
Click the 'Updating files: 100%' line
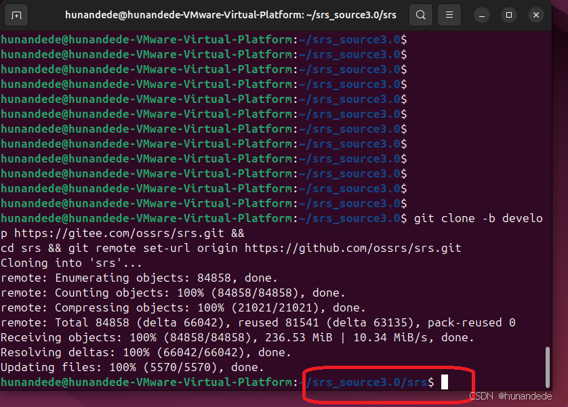pyautogui.click(x=132, y=367)
